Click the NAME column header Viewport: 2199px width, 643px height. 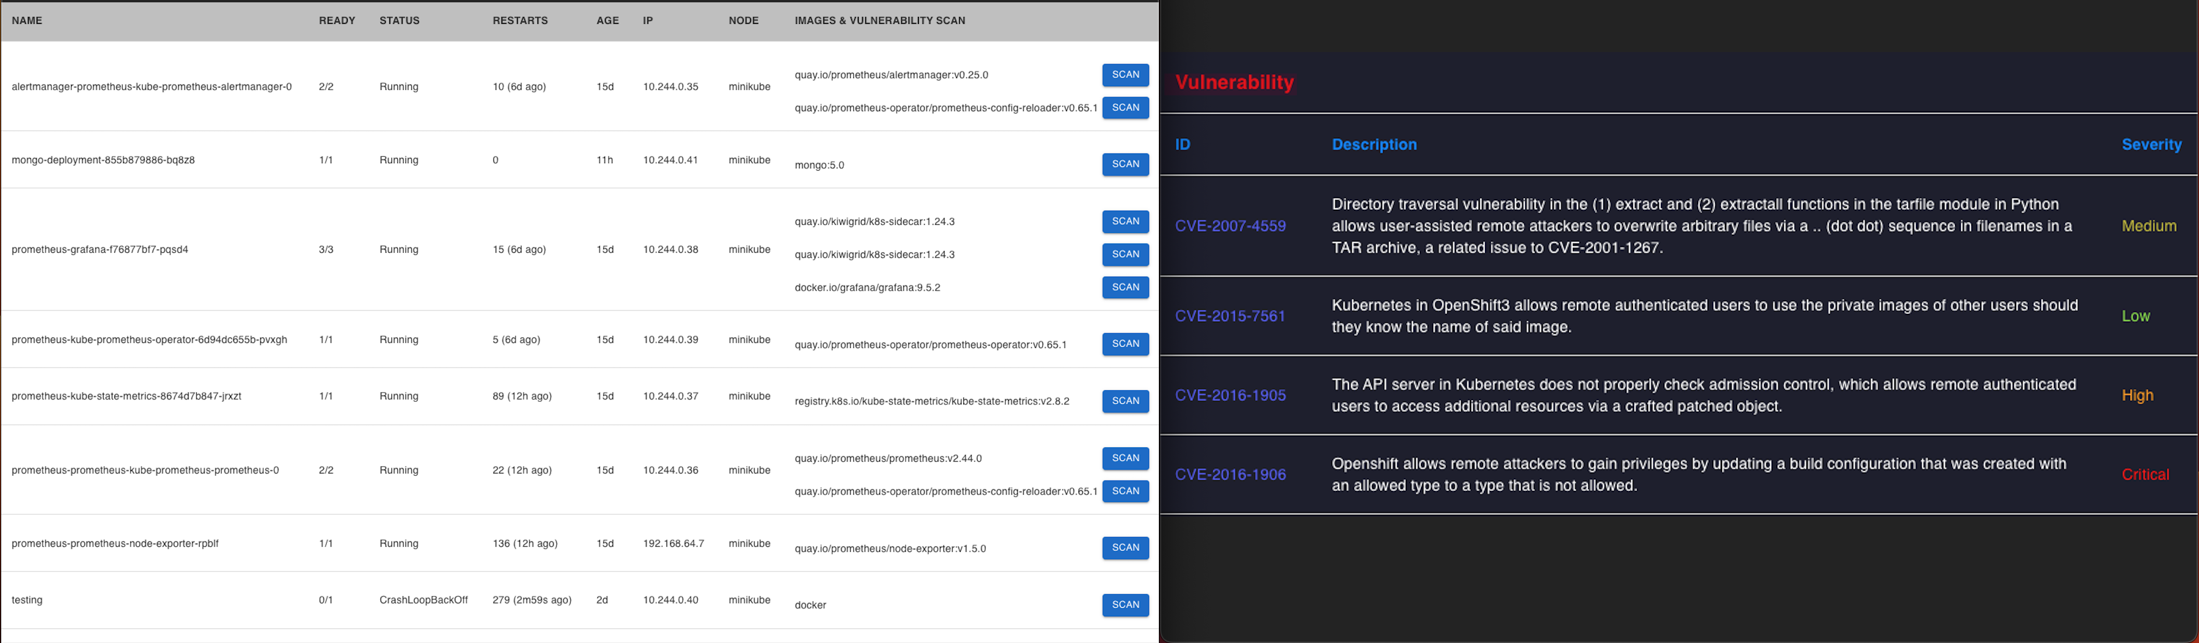pyautogui.click(x=27, y=20)
